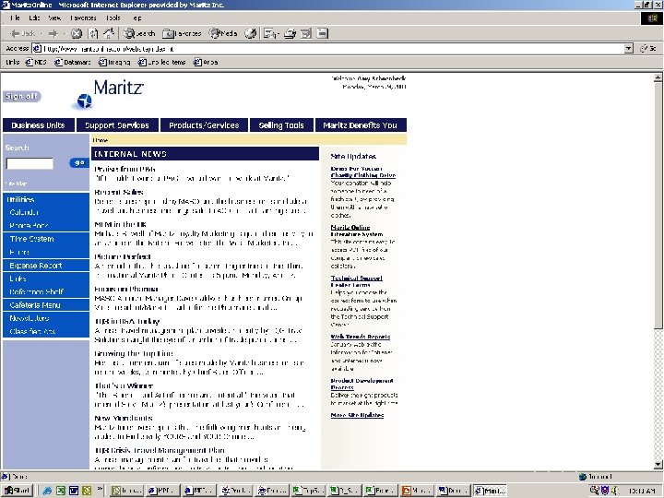Open the Business Units navigation tab

[38, 125]
